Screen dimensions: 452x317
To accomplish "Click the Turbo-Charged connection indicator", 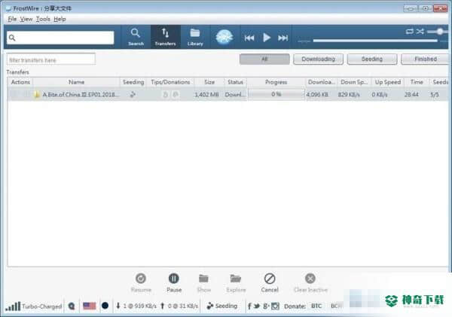I will 34,306.
